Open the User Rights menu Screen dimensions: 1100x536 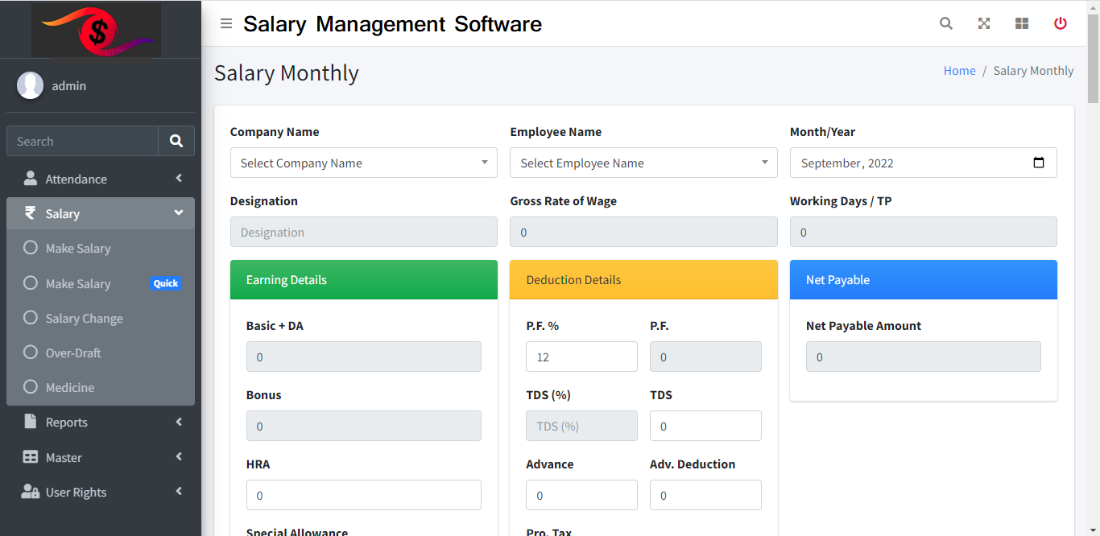coord(100,493)
